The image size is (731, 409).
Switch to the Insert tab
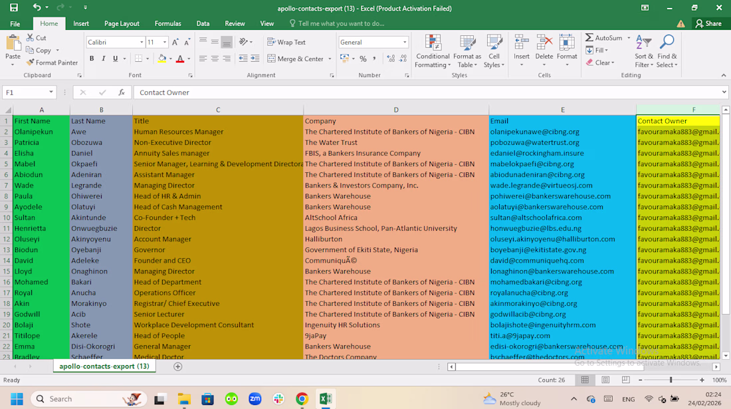pos(80,23)
